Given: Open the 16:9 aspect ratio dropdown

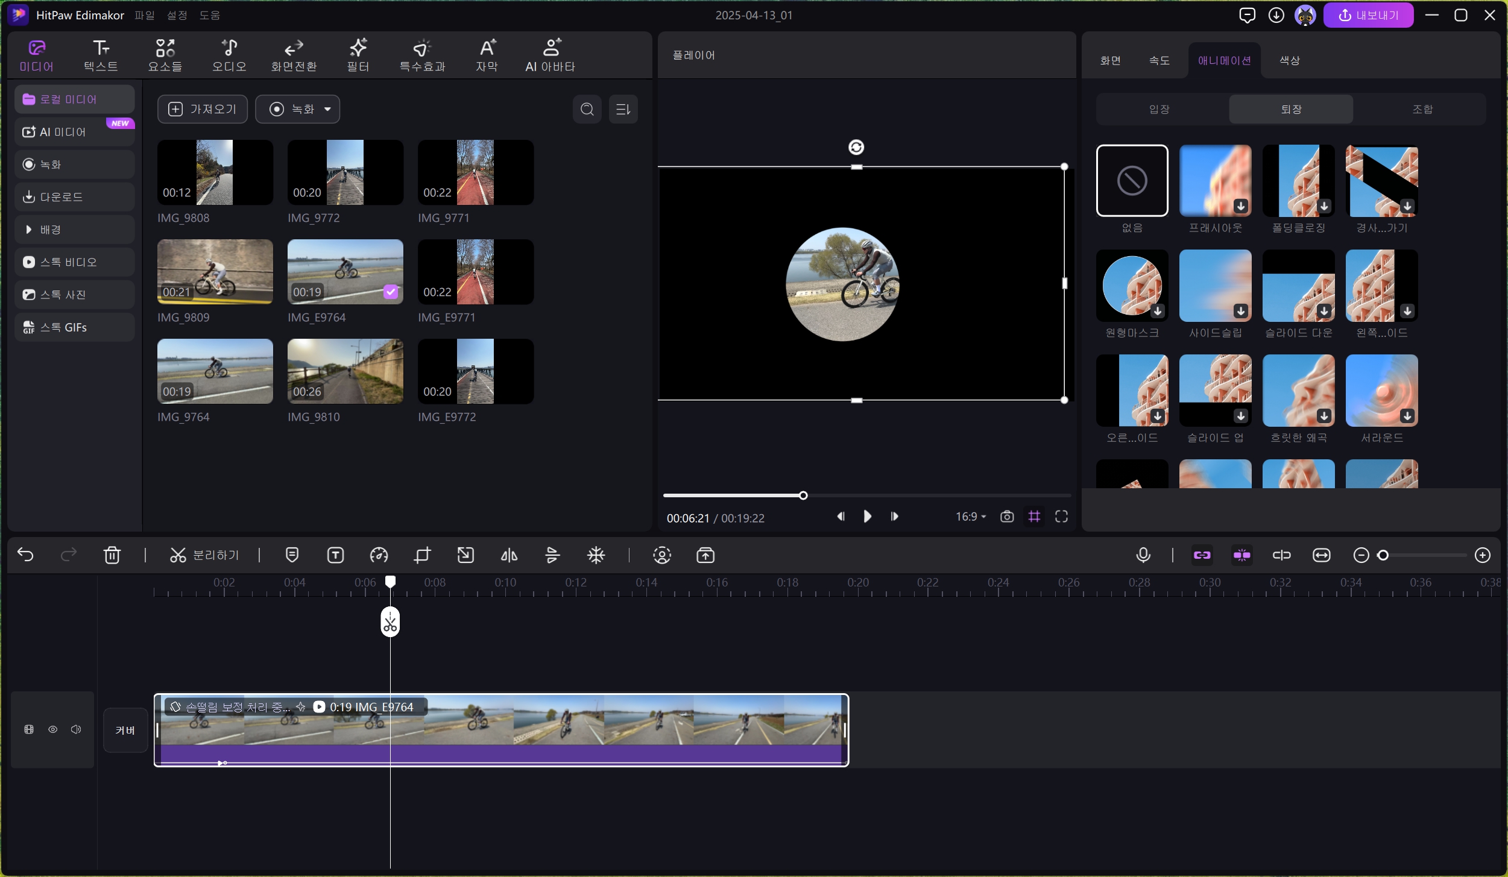Looking at the screenshot, I should click(970, 517).
